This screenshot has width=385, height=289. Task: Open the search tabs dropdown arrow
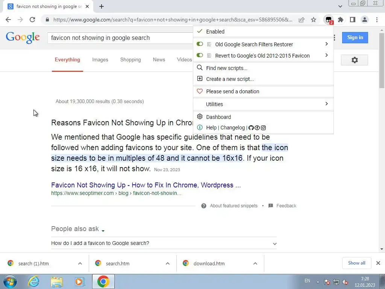point(340,6)
